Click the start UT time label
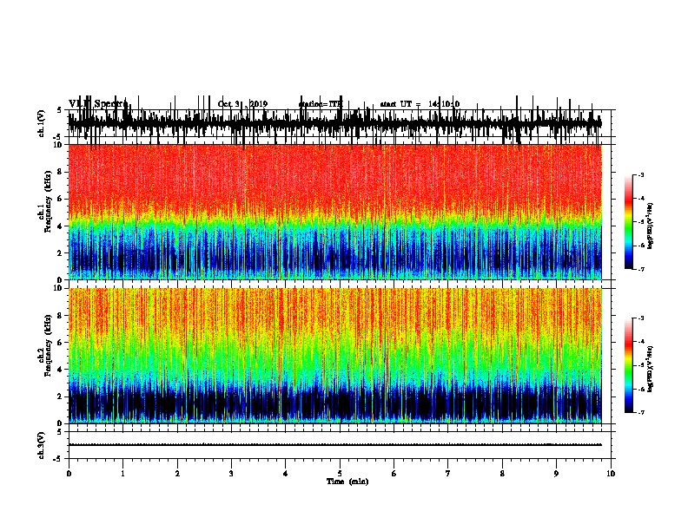Viewport: 688px width, 531px height. (420, 104)
